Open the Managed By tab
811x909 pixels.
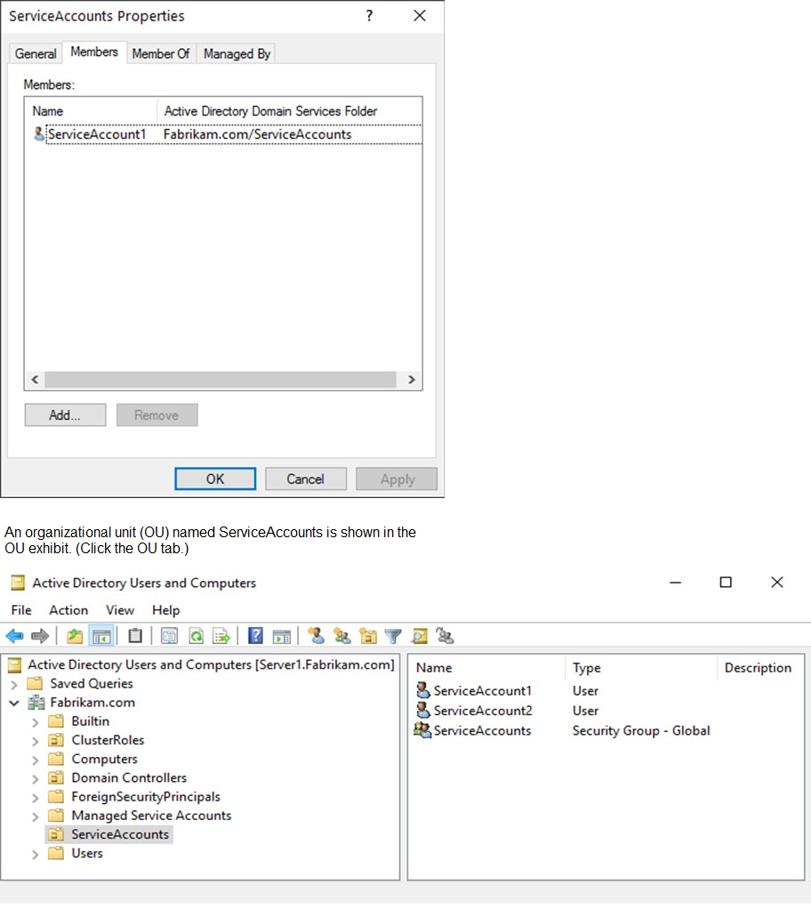tap(237, 54)
